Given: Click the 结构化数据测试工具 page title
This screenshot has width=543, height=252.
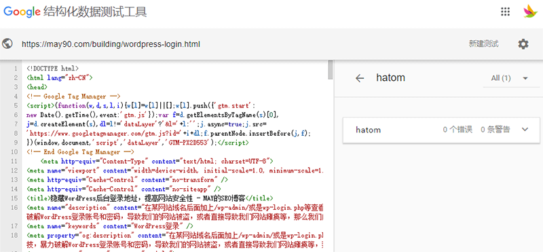Looking at the screenshot, I should click(x=95, y=12).
